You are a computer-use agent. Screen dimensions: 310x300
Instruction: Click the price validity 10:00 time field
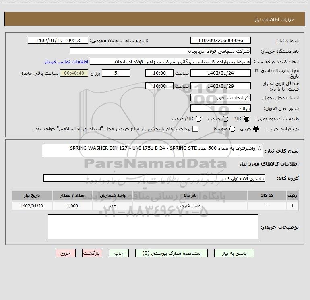point(159,86)
